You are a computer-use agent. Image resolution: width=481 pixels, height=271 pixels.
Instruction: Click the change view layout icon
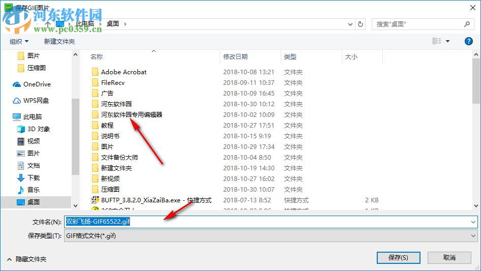coord(437,41)
